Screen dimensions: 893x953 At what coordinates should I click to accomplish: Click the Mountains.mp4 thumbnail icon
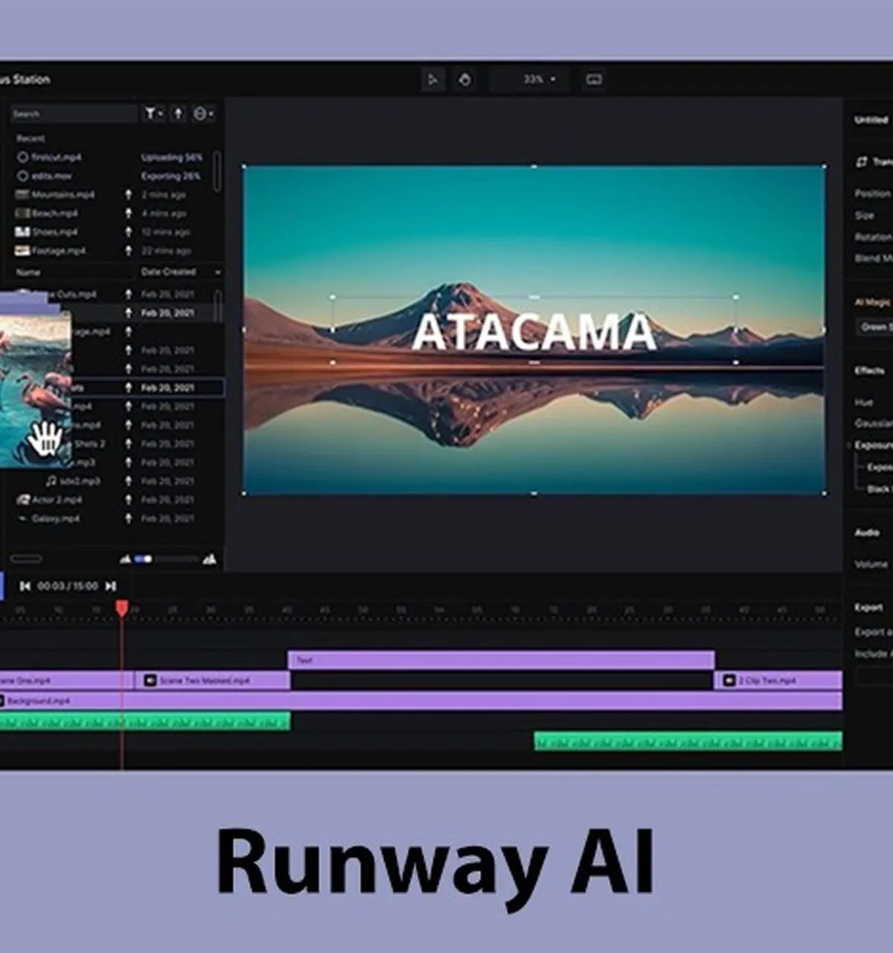[22, 194]
